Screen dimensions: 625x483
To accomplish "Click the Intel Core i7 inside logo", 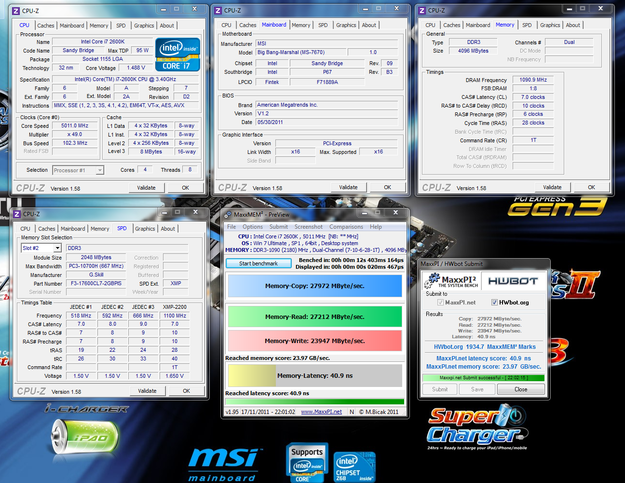I will pyautogui.click(x=177, y=55).
